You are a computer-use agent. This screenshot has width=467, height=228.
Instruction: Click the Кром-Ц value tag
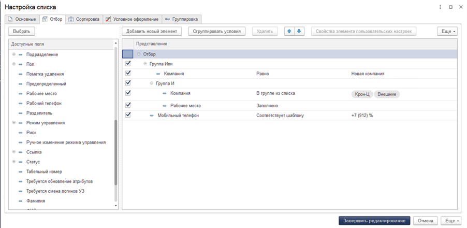[361, 94]
